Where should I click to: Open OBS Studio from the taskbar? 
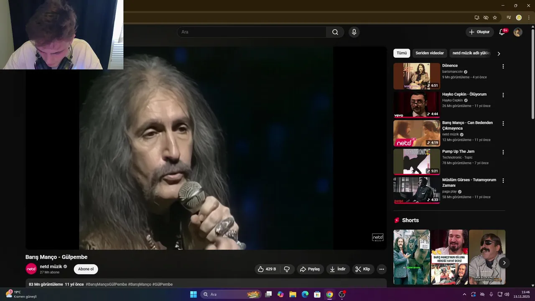coord(342,294)
